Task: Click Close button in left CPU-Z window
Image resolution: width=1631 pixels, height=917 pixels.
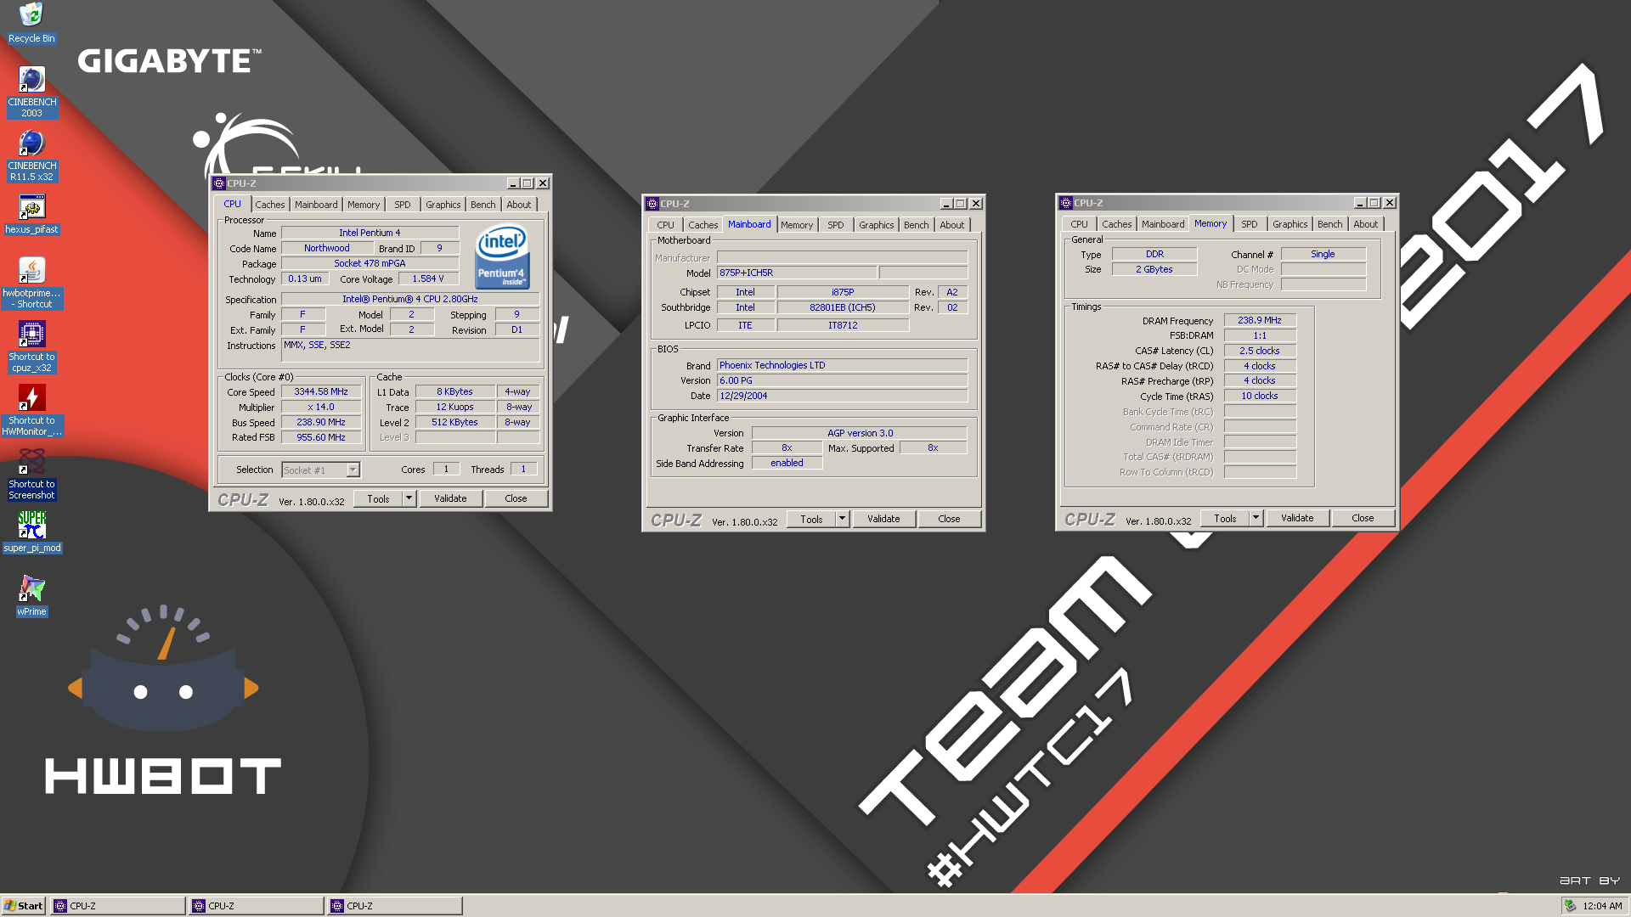Action: click(x=516, y=498)
